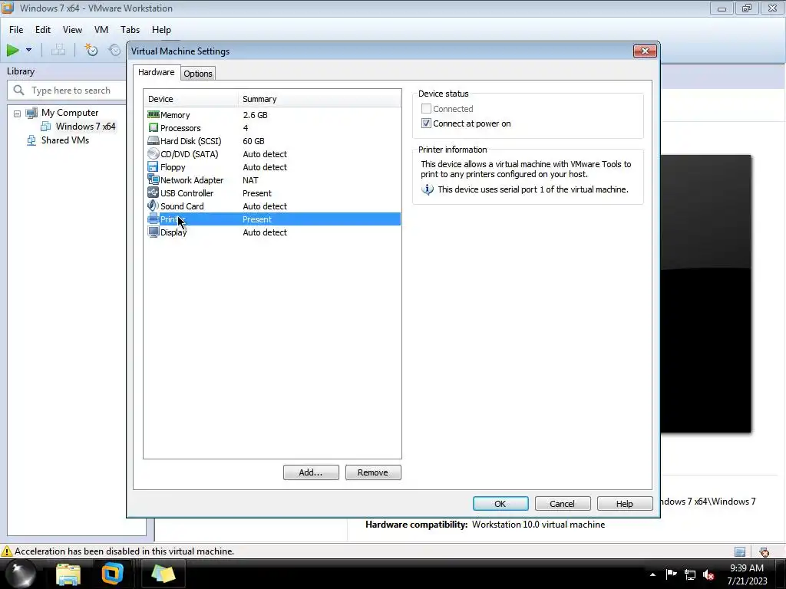Screen dimensions: 786x589
Task: Click the taskbar clock showing 9:39 AM
Action: pos(747,574)
